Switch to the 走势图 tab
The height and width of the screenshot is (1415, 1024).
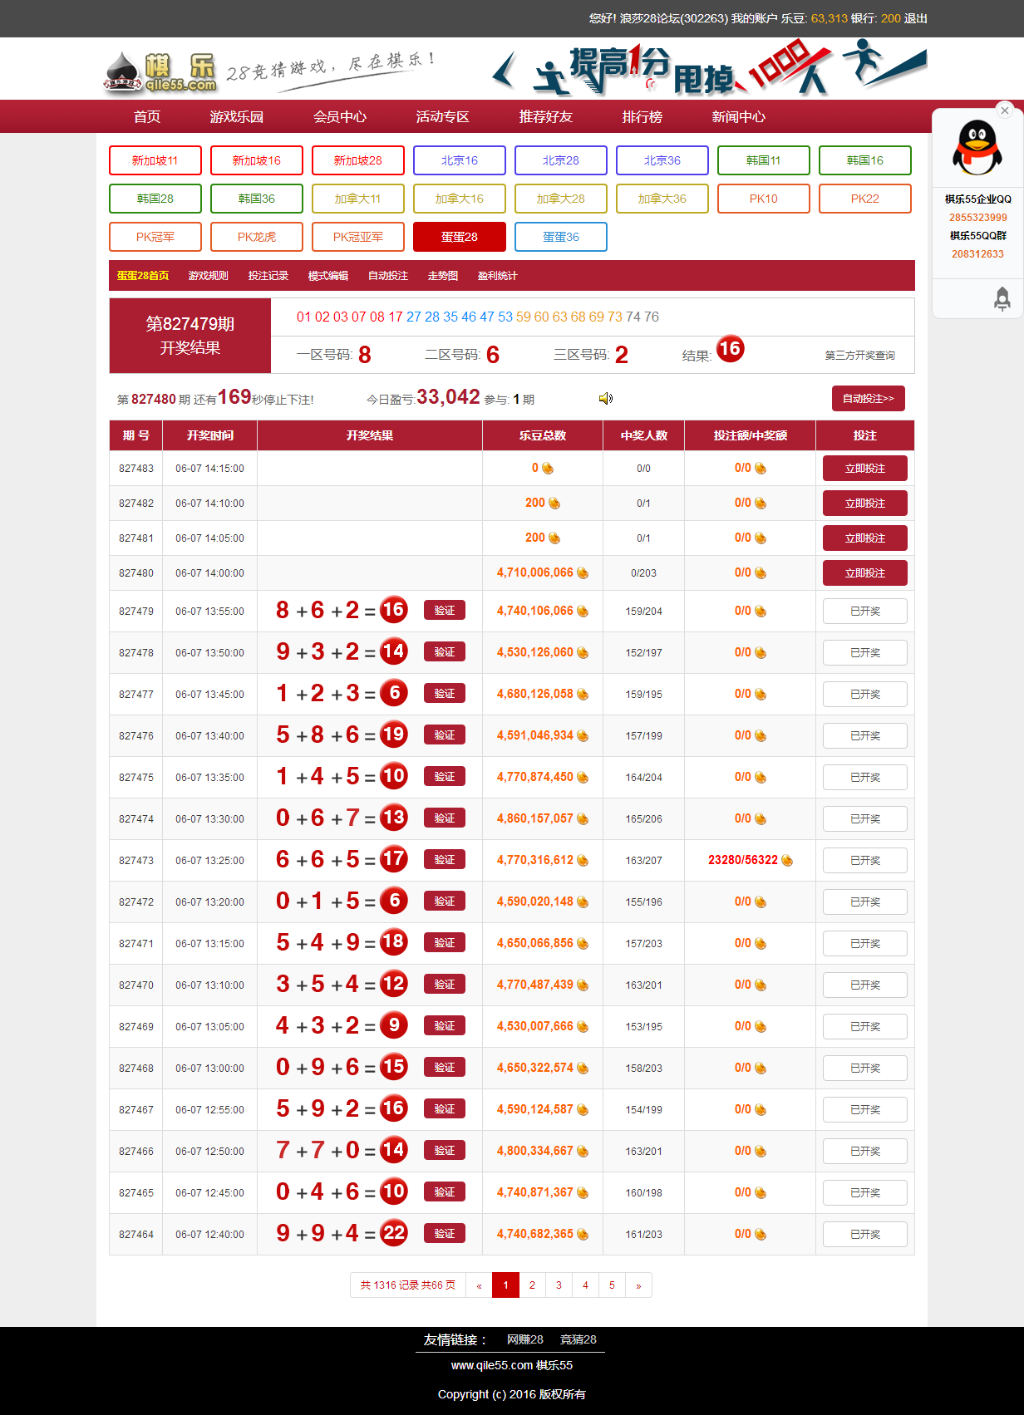(442, 276)
